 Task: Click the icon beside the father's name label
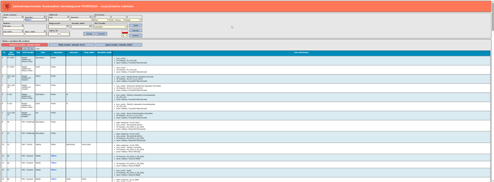(23, 25)
